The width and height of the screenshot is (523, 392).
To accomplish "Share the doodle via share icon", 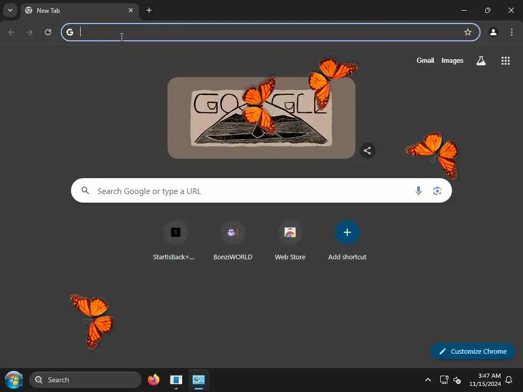I will (367, 151).
